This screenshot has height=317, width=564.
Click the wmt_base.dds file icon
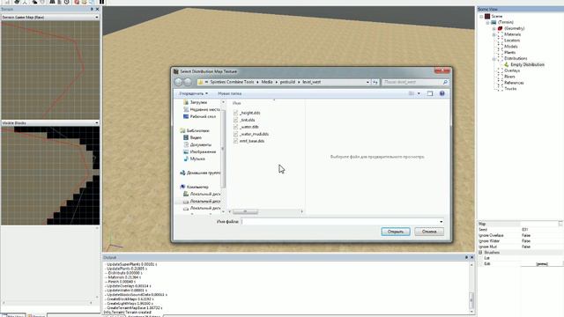(235, 141)
